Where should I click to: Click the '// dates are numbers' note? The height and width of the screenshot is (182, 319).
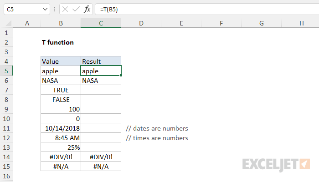(157, 128)
